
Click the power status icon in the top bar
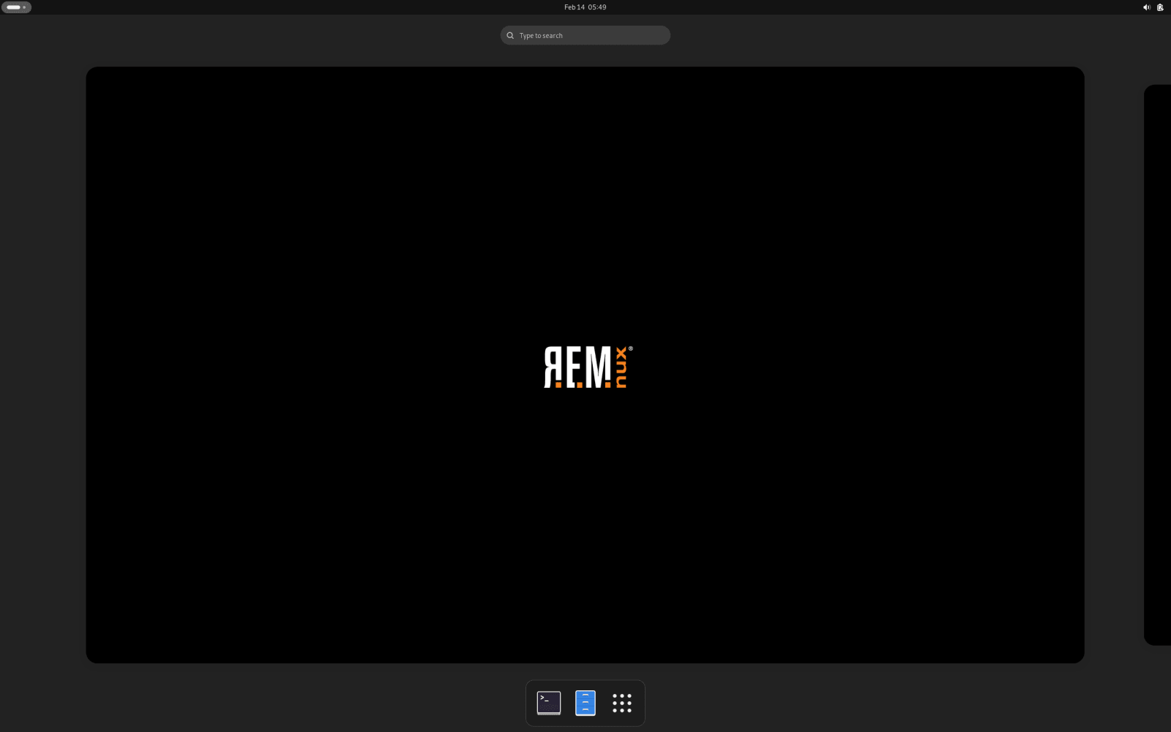(1160, 7)
